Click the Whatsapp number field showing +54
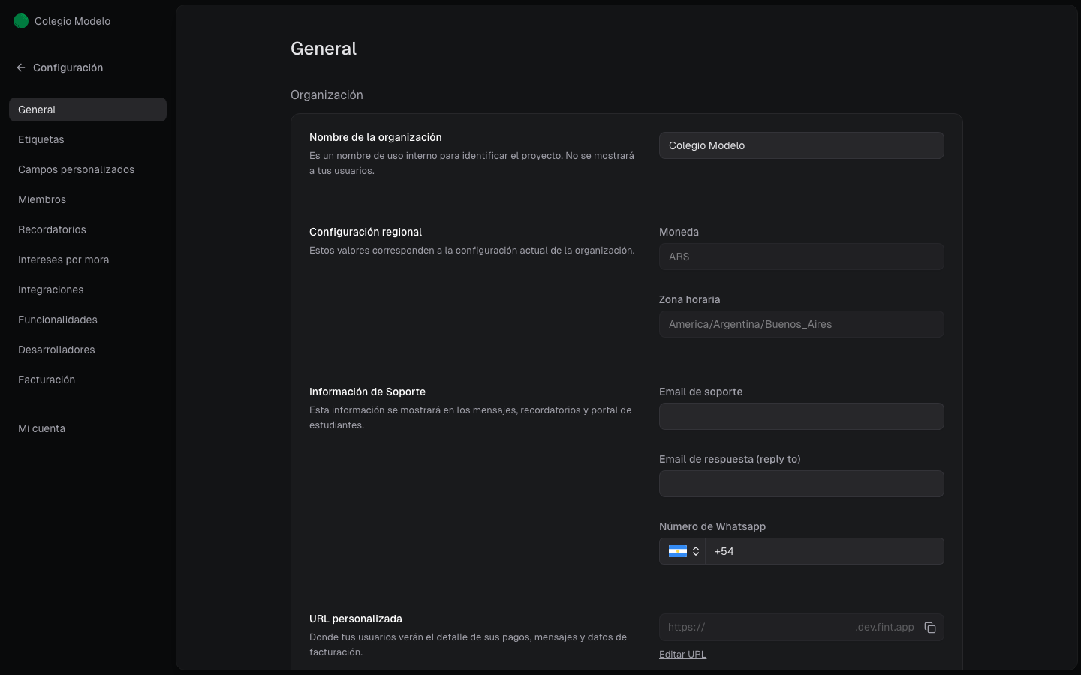This screenshot has width=1081, height=675. pyautogui.click(x=824, y=551)
